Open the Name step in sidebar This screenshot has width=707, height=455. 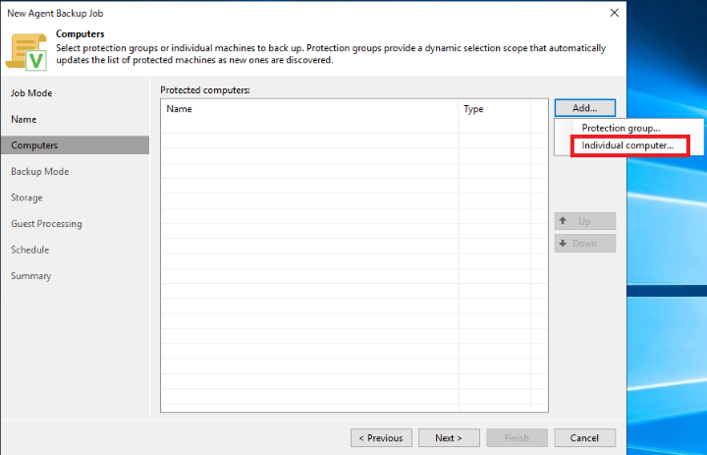[24, 119]
